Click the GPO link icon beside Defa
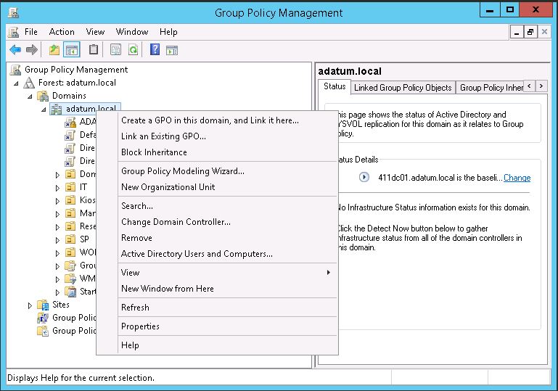The image size is (558, 391). coord(70,135)
